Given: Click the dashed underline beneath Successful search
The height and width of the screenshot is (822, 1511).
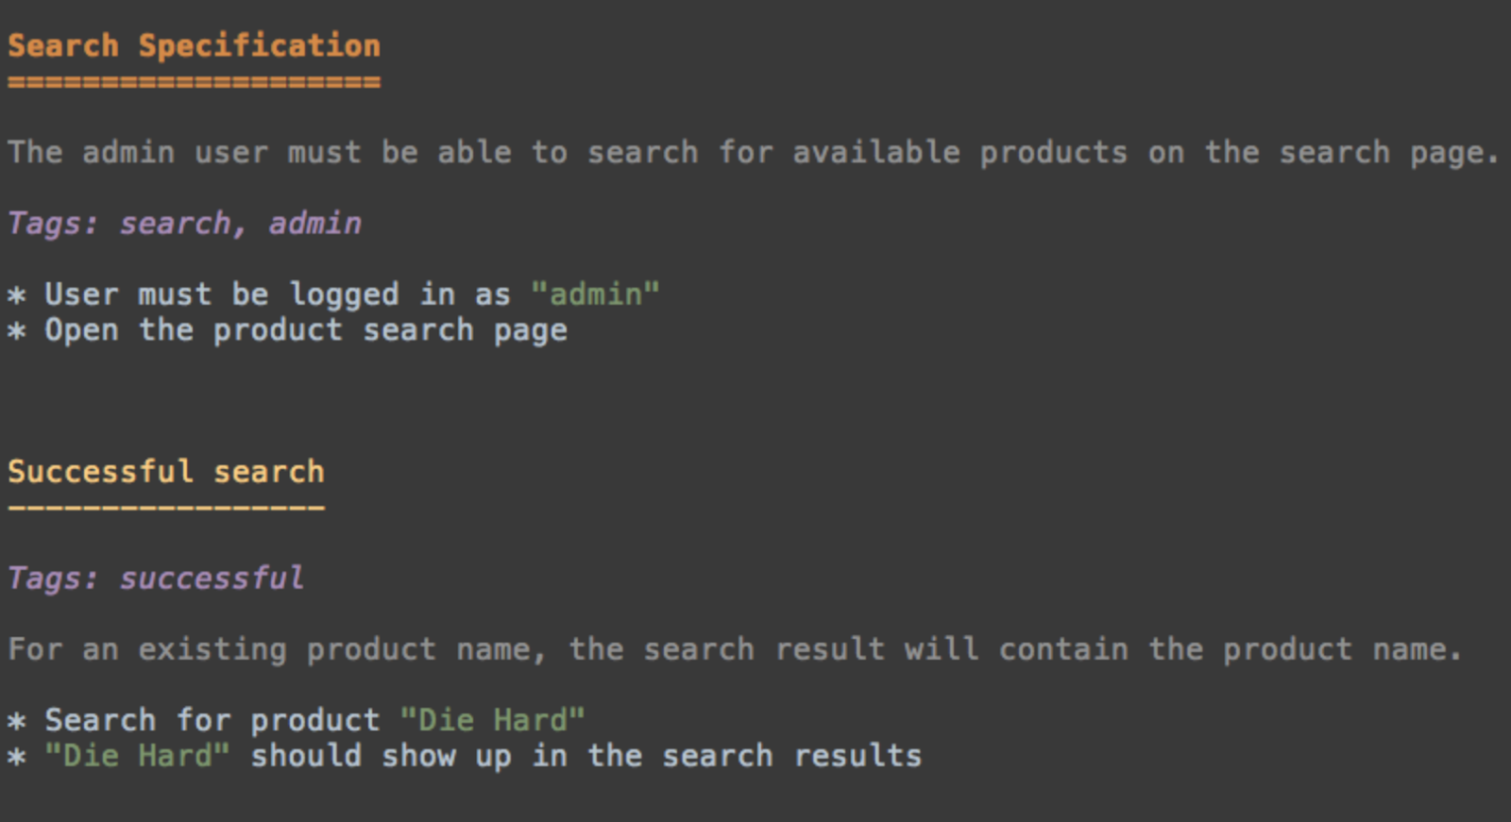Looking at the screenshot, I should point(166,508).
